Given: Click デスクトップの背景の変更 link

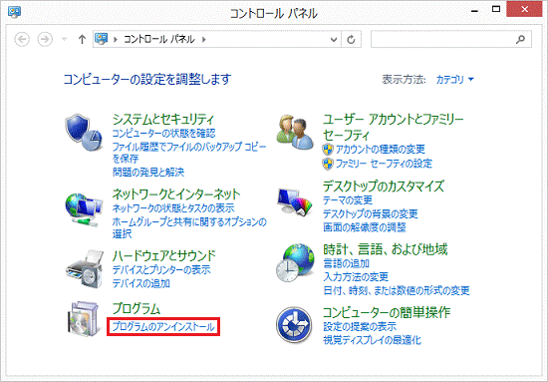Looking at the screenshot, I should [x=371, y=213].
